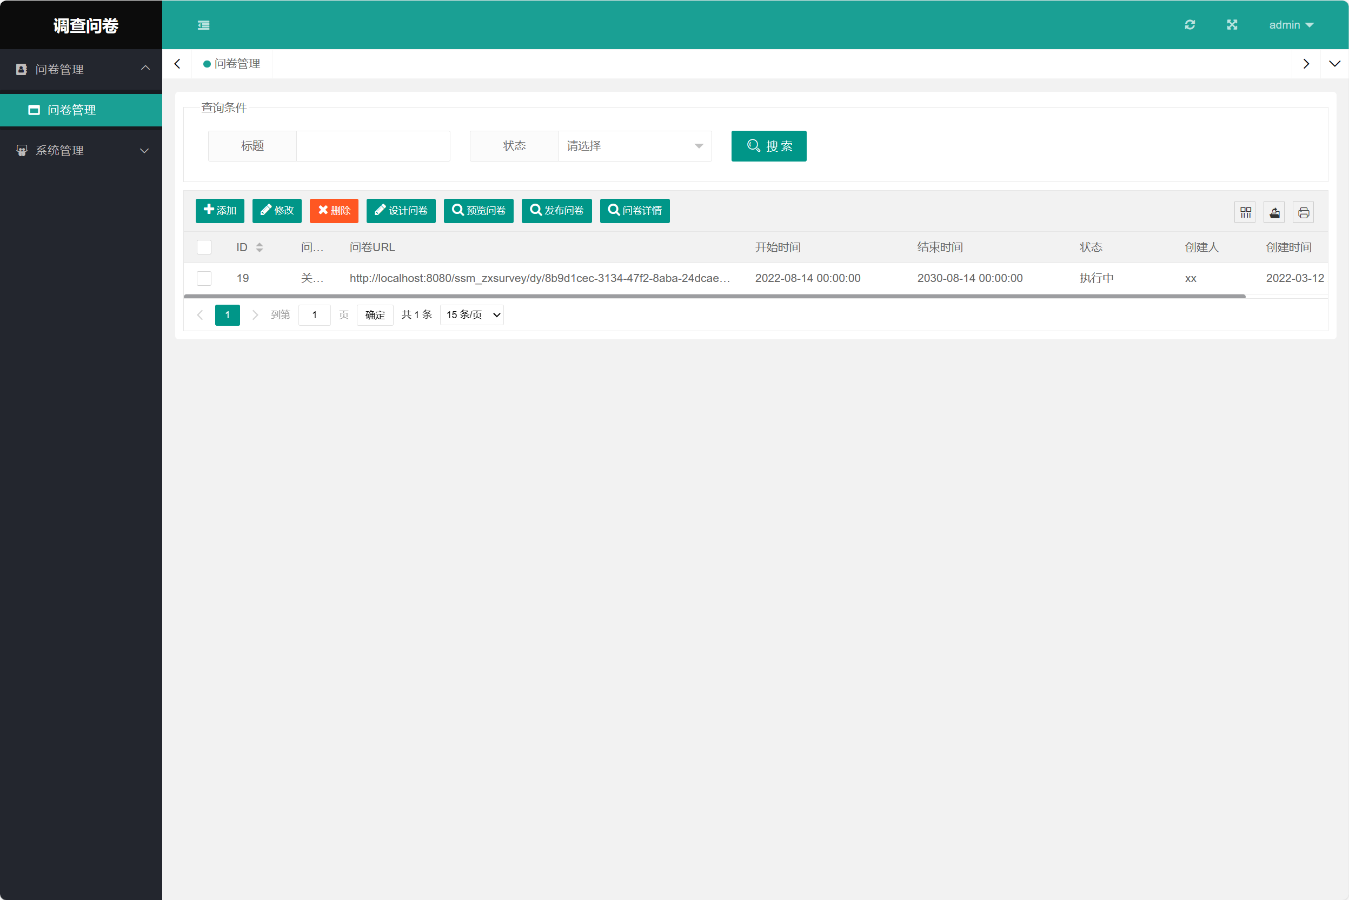Select the checkbox for row ID 19
The image size is (1349, 900).
pyautogui.click(x=204, y=278)
